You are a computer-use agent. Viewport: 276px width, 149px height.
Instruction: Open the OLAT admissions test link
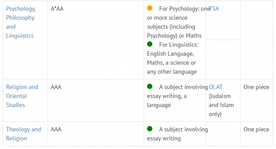[215, 87]
